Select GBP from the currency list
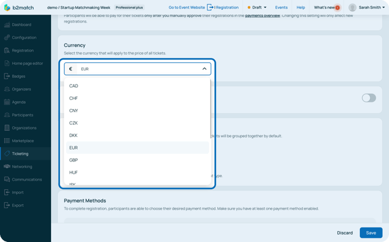The width and height of the screenshot is (389, 242). (x=74, y=160)
